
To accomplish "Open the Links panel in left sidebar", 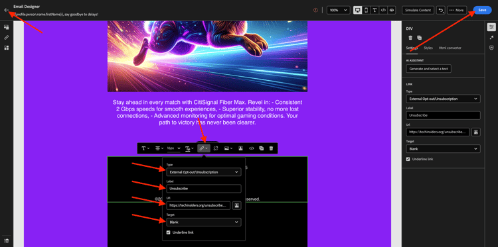I will click(x=7, y=37).
